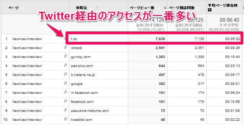Open the gunosy.com referrer link

(81, 57)
